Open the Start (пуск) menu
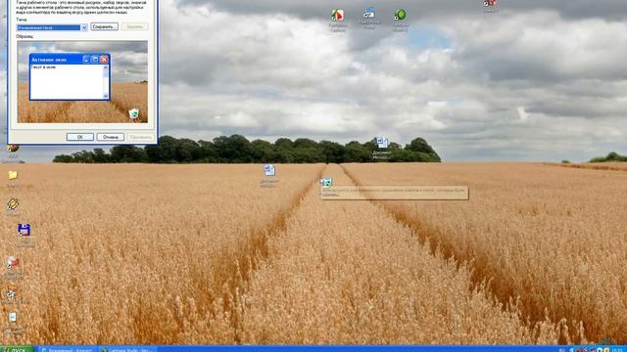 pyautogui.click(x=18, y=349)
